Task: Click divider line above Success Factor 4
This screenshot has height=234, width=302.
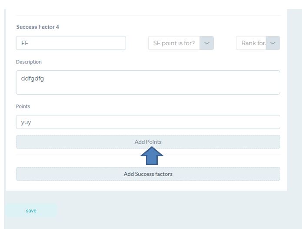Action: point(148,15)
